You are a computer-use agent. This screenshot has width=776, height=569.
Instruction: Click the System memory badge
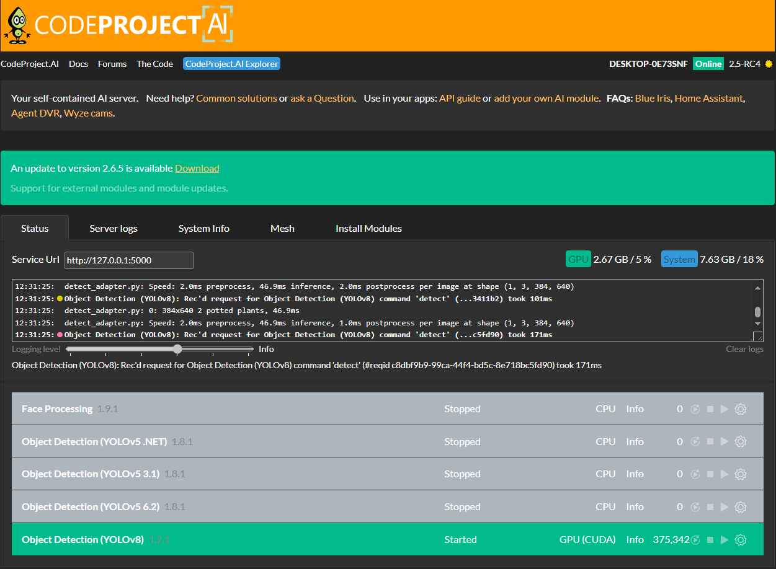[x=679, y=259]
